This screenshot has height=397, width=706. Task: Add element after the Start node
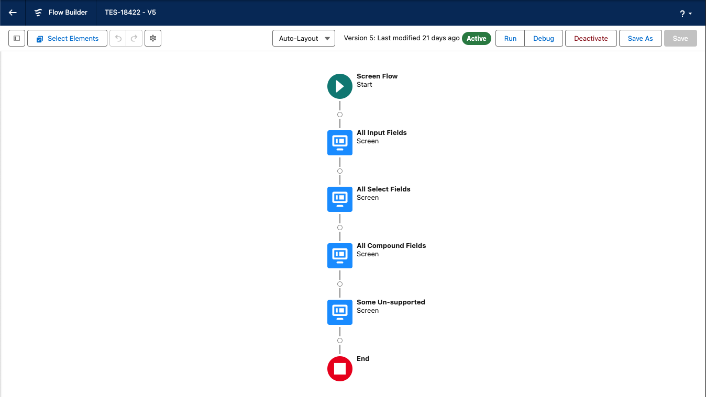point(340,115)
